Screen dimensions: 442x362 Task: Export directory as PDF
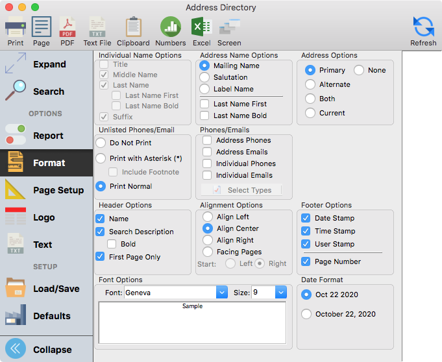68,30
